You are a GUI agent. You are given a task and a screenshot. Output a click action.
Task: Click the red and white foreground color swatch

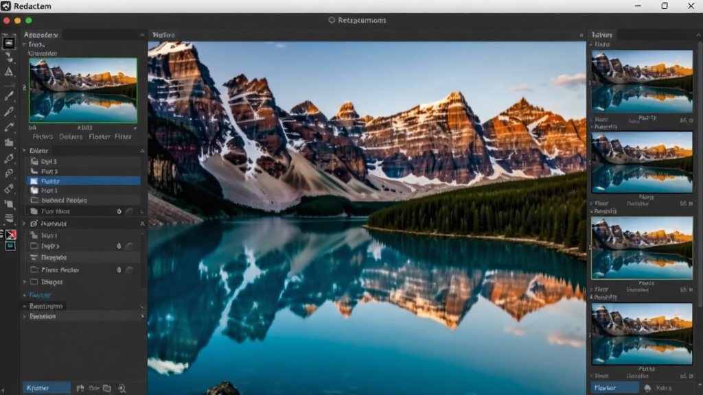coord(10,235)
